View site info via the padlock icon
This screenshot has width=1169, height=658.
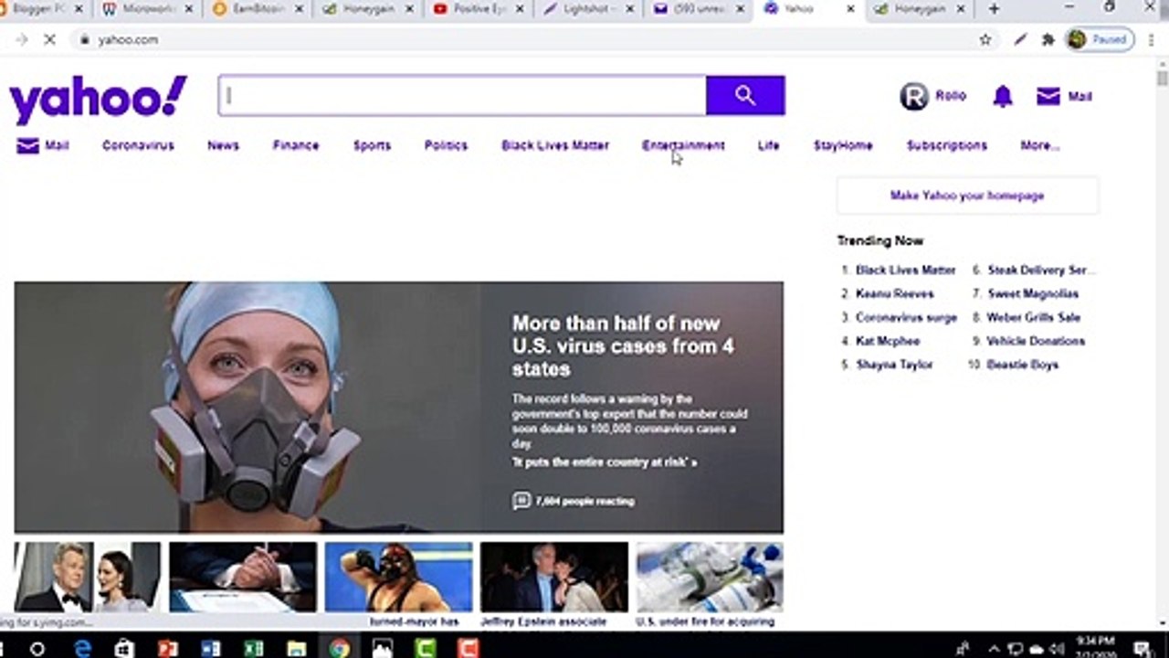(84, 39)
